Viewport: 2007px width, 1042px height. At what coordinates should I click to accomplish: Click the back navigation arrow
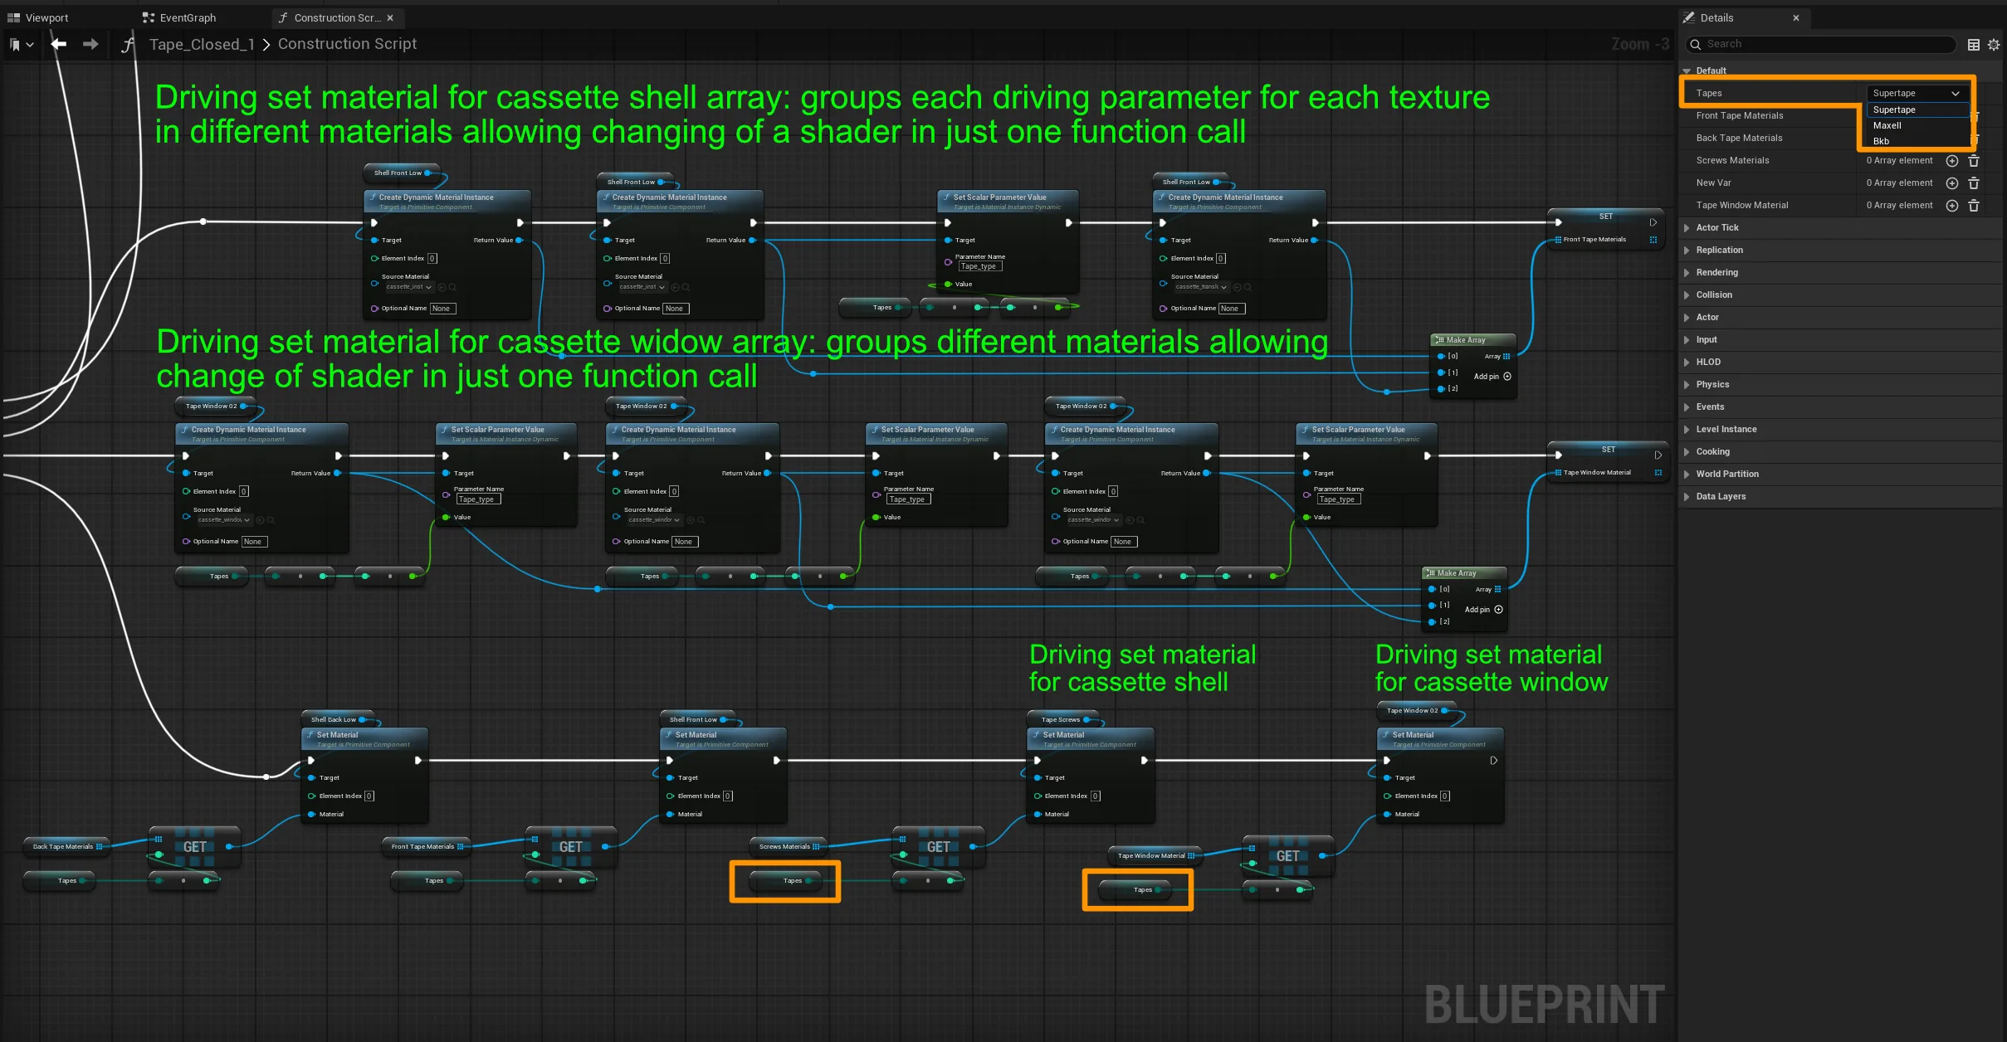(x=58, y=44)
